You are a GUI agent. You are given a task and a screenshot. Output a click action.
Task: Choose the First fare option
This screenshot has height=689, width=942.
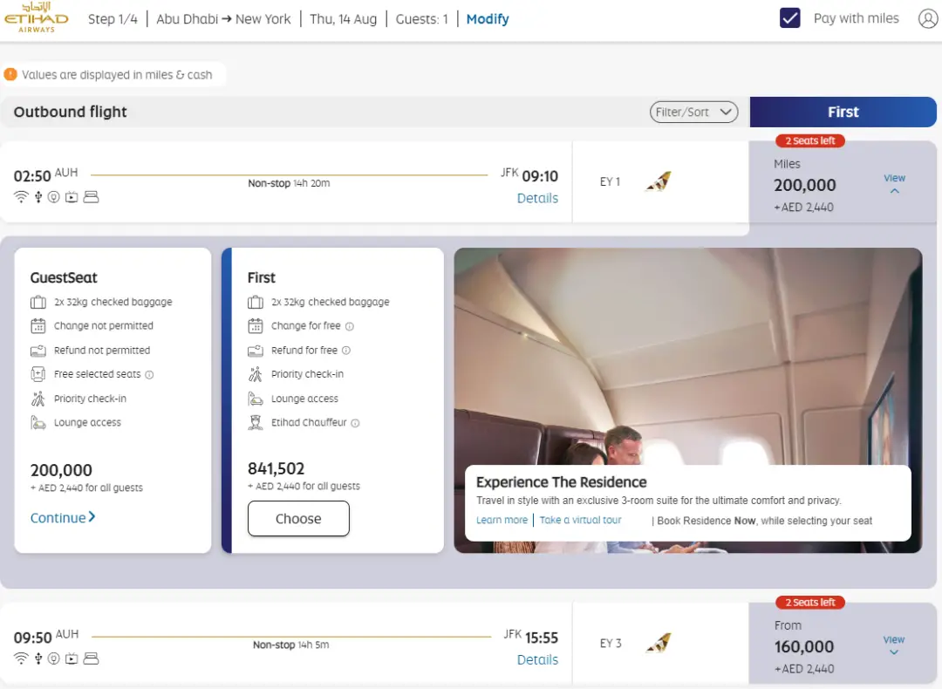pos(298,518)
